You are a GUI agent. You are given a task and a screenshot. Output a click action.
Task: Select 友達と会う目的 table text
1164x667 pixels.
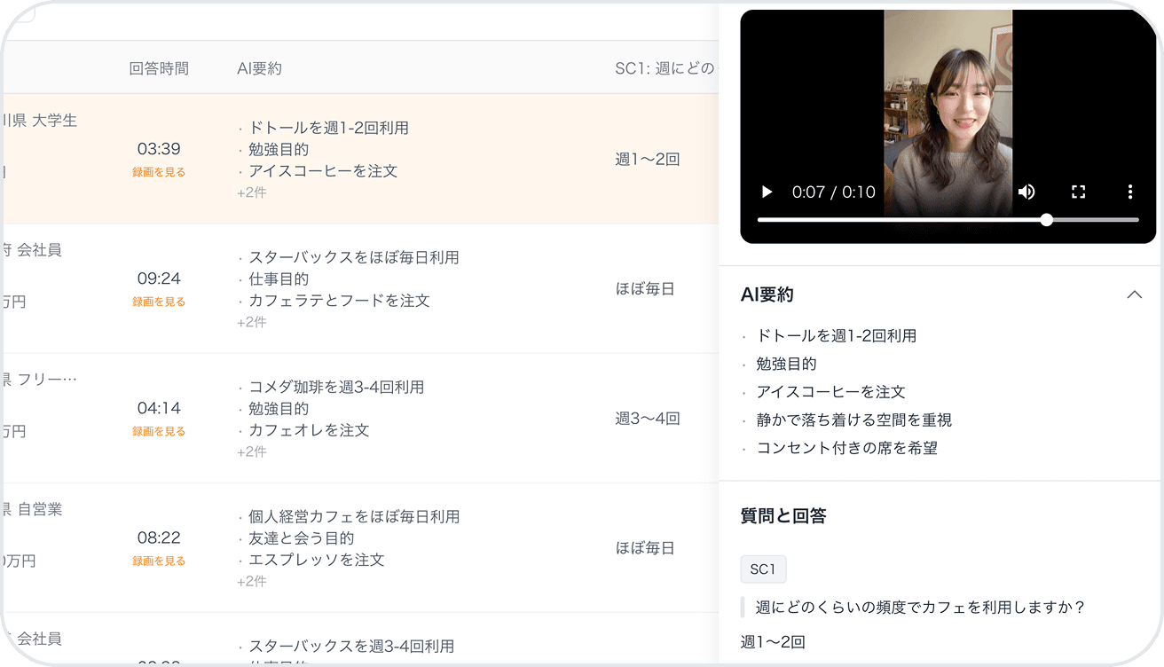click(302, 538)
